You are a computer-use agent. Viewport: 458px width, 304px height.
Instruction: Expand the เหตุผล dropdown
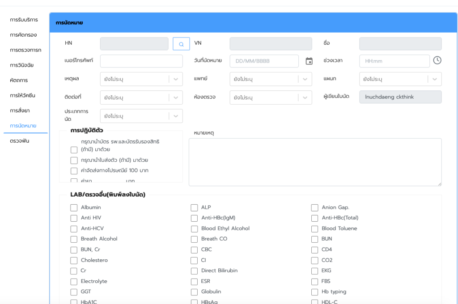[x=176, y=79]
